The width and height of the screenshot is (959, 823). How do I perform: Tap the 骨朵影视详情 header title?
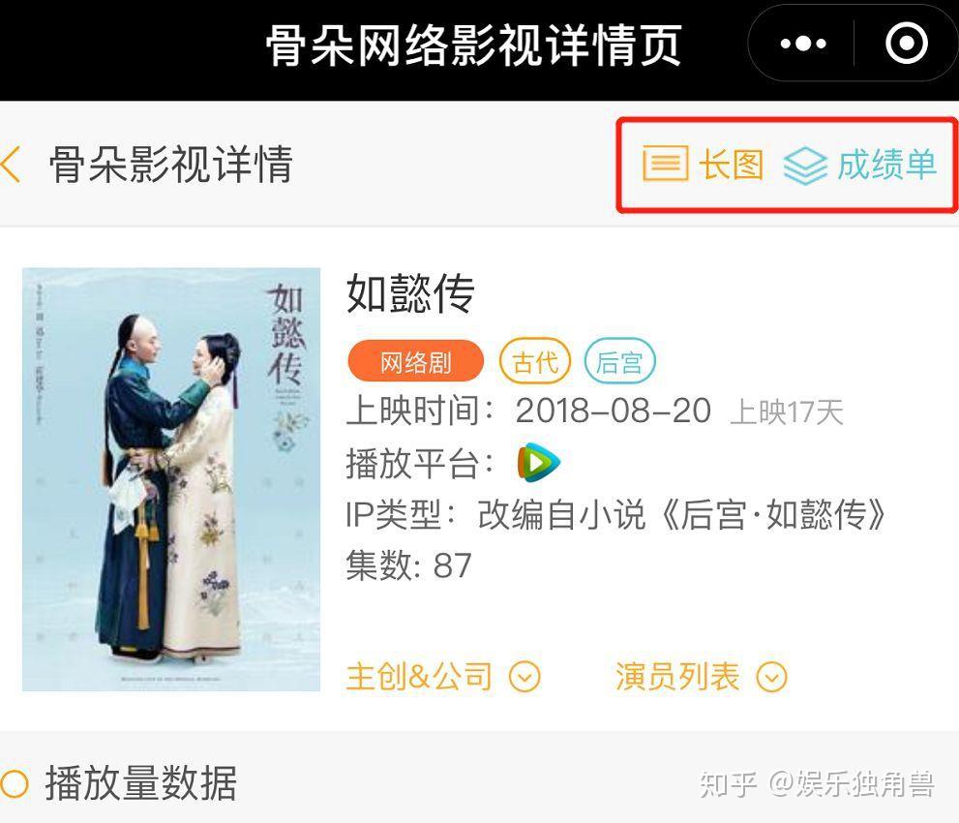pyautogui.click(x=171, y=164)
